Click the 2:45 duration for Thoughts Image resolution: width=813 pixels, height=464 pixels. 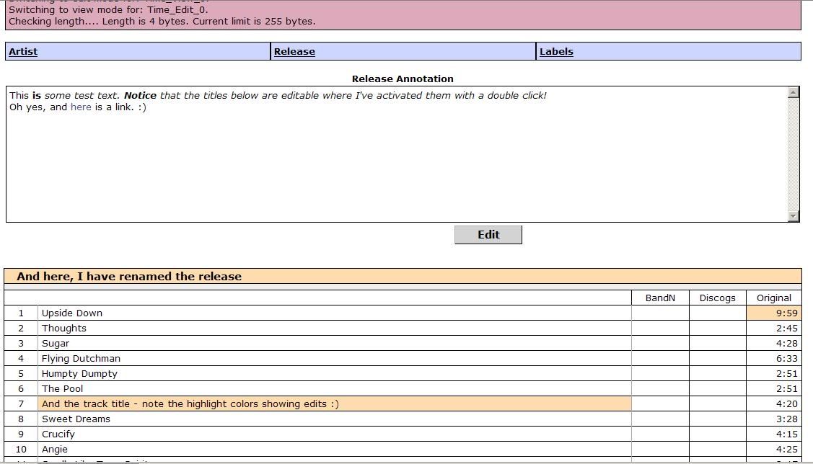tap(786, 328)
